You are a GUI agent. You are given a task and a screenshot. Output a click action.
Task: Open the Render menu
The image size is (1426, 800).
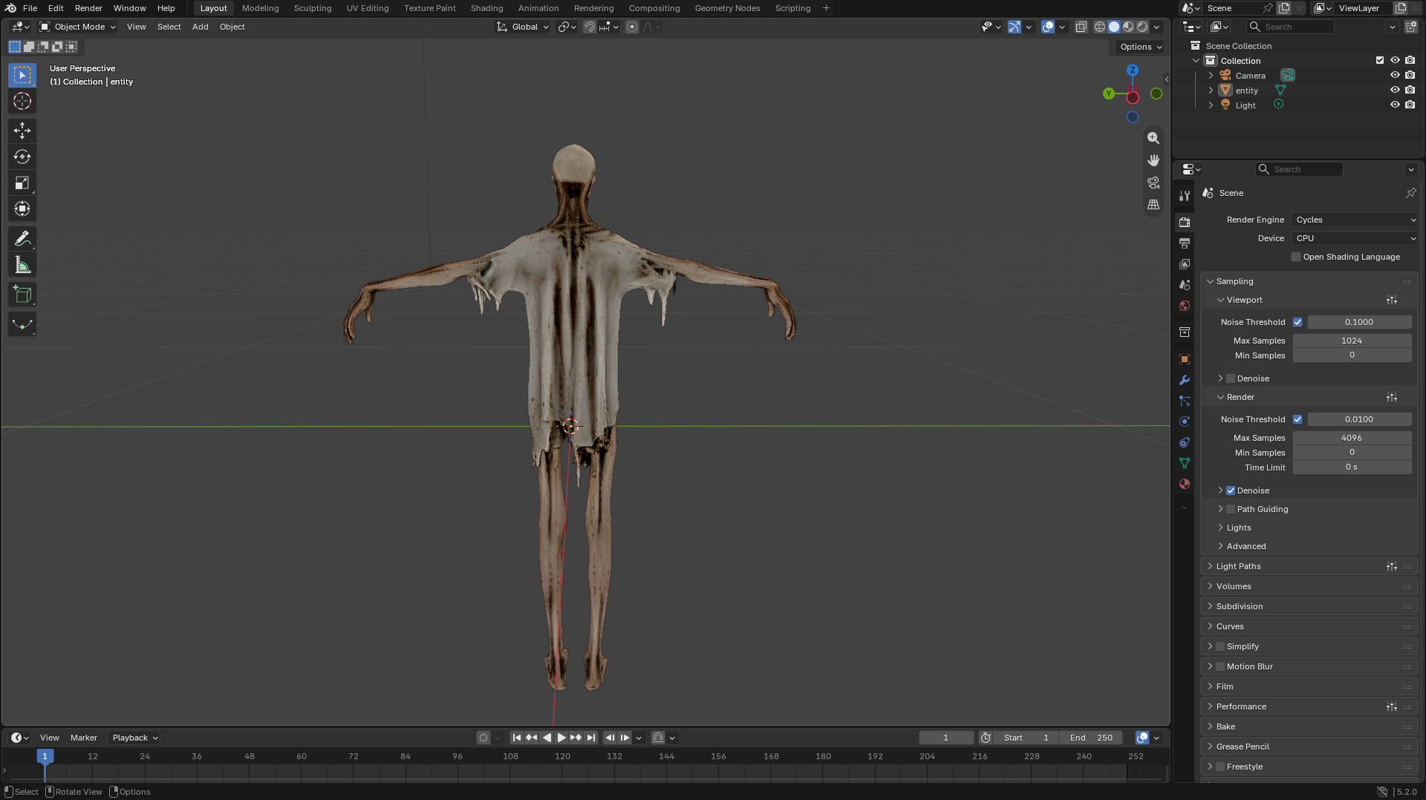pyautogui.click(x=88, y=8)
